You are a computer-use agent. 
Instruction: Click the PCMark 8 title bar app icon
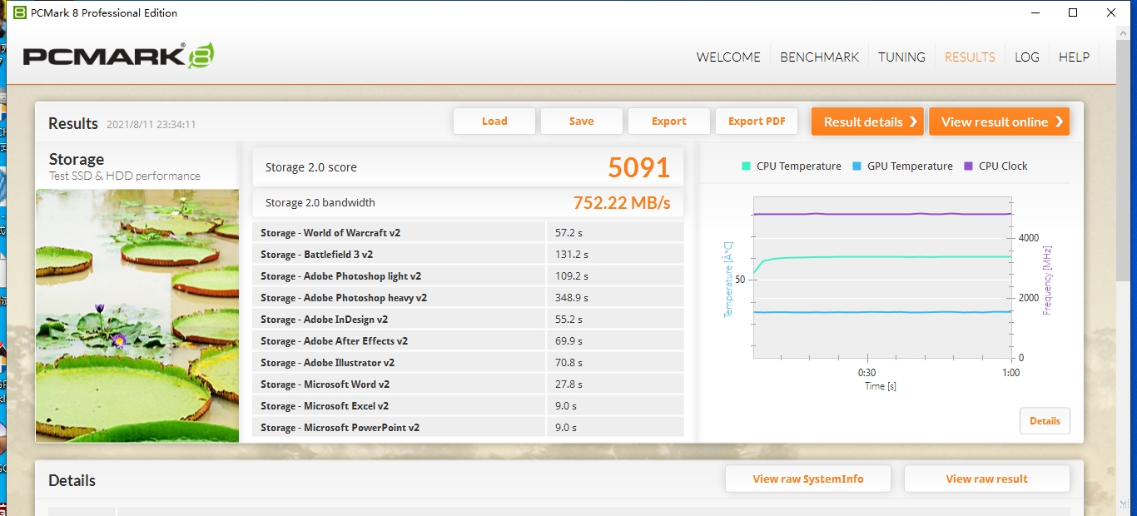click(19, 12)
